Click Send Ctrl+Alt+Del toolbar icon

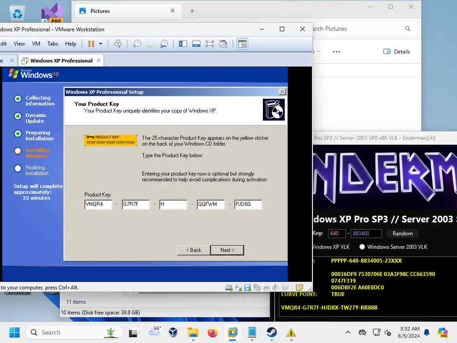pos(118,44)
